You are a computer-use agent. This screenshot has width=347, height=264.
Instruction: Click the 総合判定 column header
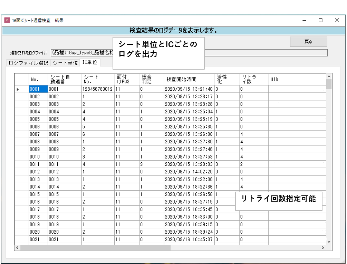coord(152,79)
